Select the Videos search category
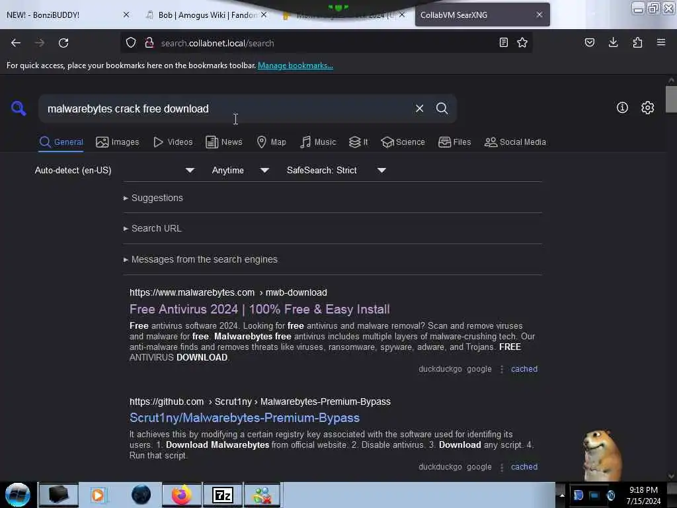The height and width of the screenshot is (508, 677). click(173, 142)
